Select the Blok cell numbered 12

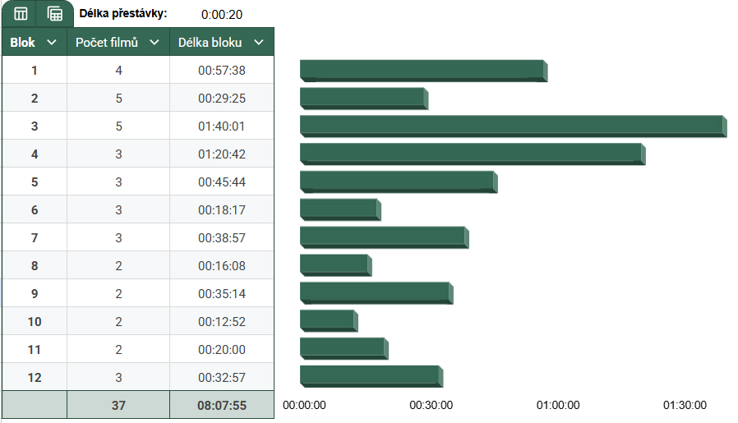[35, 378]
